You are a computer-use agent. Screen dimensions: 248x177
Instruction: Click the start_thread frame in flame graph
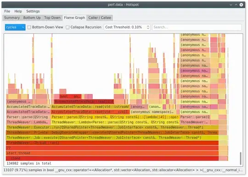[x=113, y=153]
